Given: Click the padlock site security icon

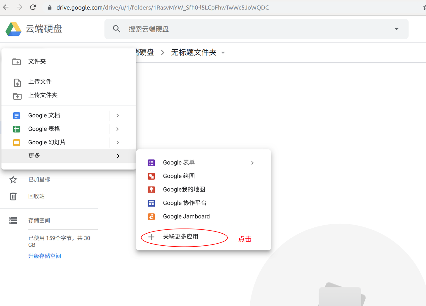Looking at the screenshot, I should [50, 8].
